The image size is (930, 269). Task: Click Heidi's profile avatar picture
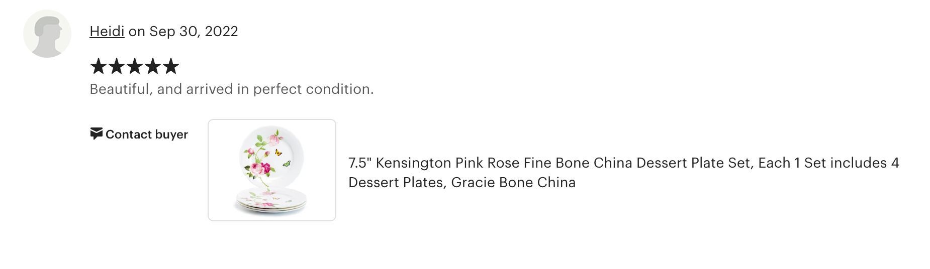47,34
